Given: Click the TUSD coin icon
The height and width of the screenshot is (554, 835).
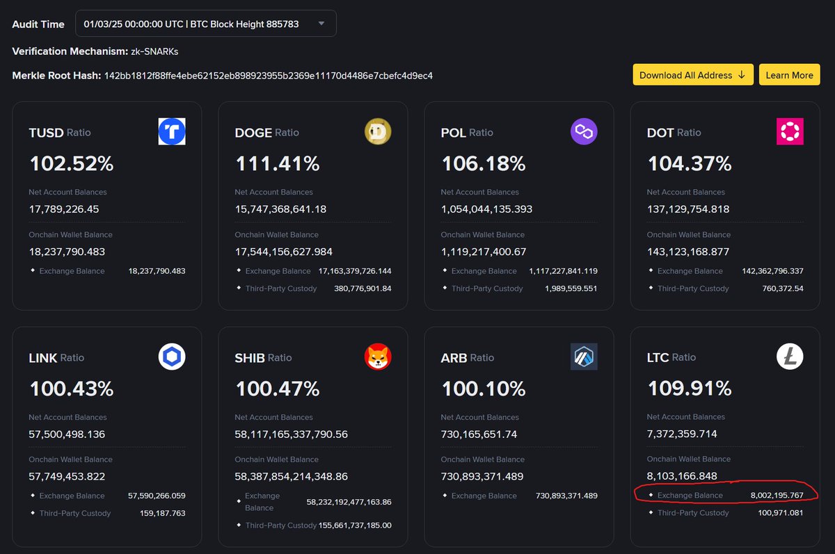Looking at the screenshot, I should coord(172,131).
